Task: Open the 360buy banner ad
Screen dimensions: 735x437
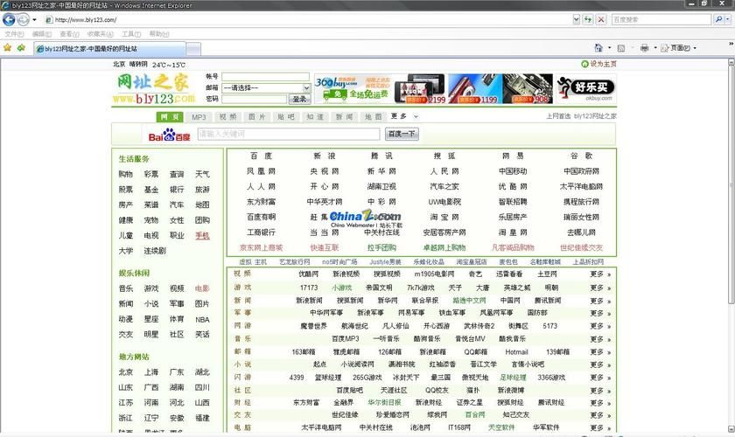Action: [353, 88]
